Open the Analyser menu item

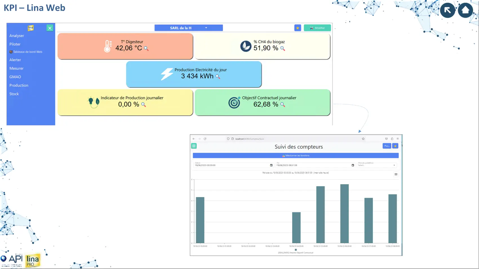[x=17, y=36]
